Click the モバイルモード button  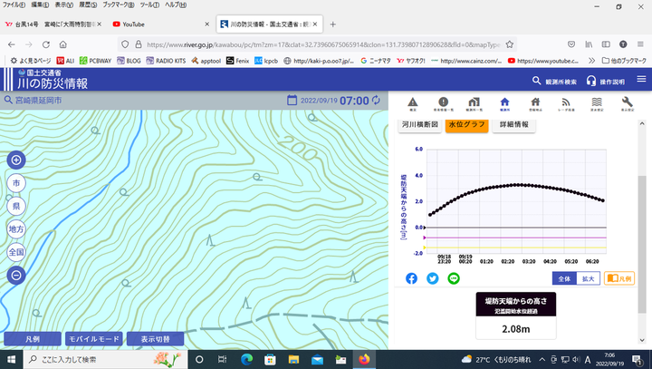[x=94, y=339]
